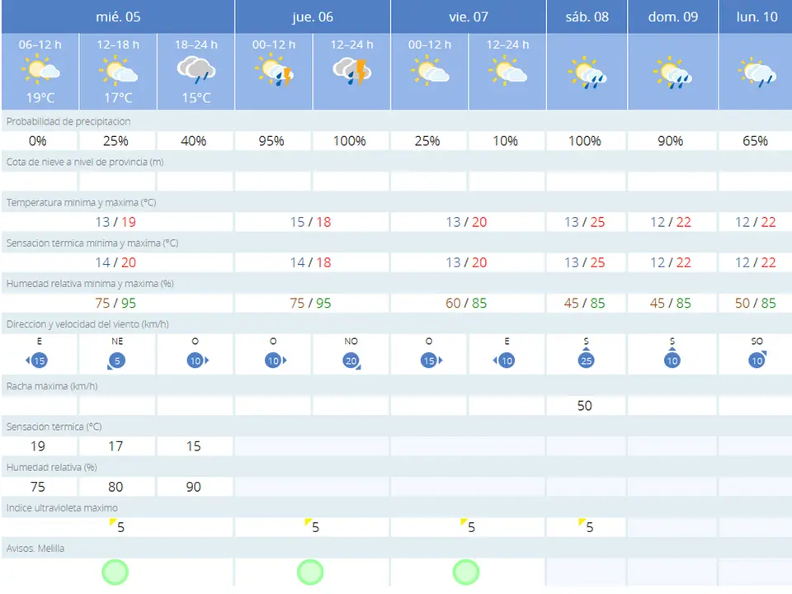Click the 14 / 20 thermal sensation cell
This screenshot has width=792, height=594.
115,262
